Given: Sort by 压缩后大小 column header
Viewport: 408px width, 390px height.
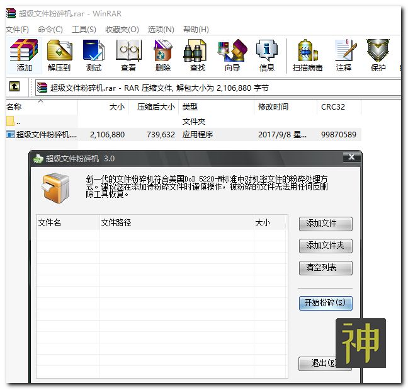Looking at the screenshot, I should [154, 106].
